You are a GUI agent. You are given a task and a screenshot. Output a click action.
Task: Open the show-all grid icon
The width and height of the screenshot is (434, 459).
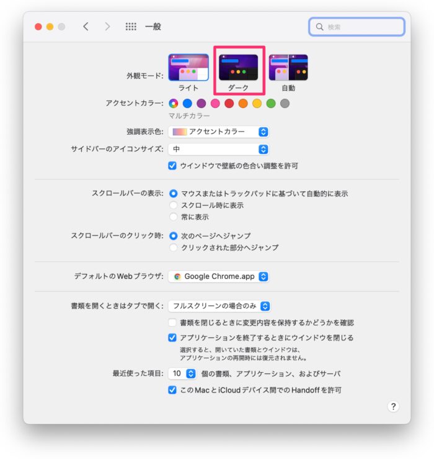tap(131, 27)
